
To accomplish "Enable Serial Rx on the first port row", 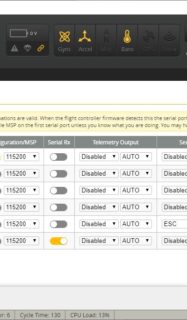I will point(58,157).
